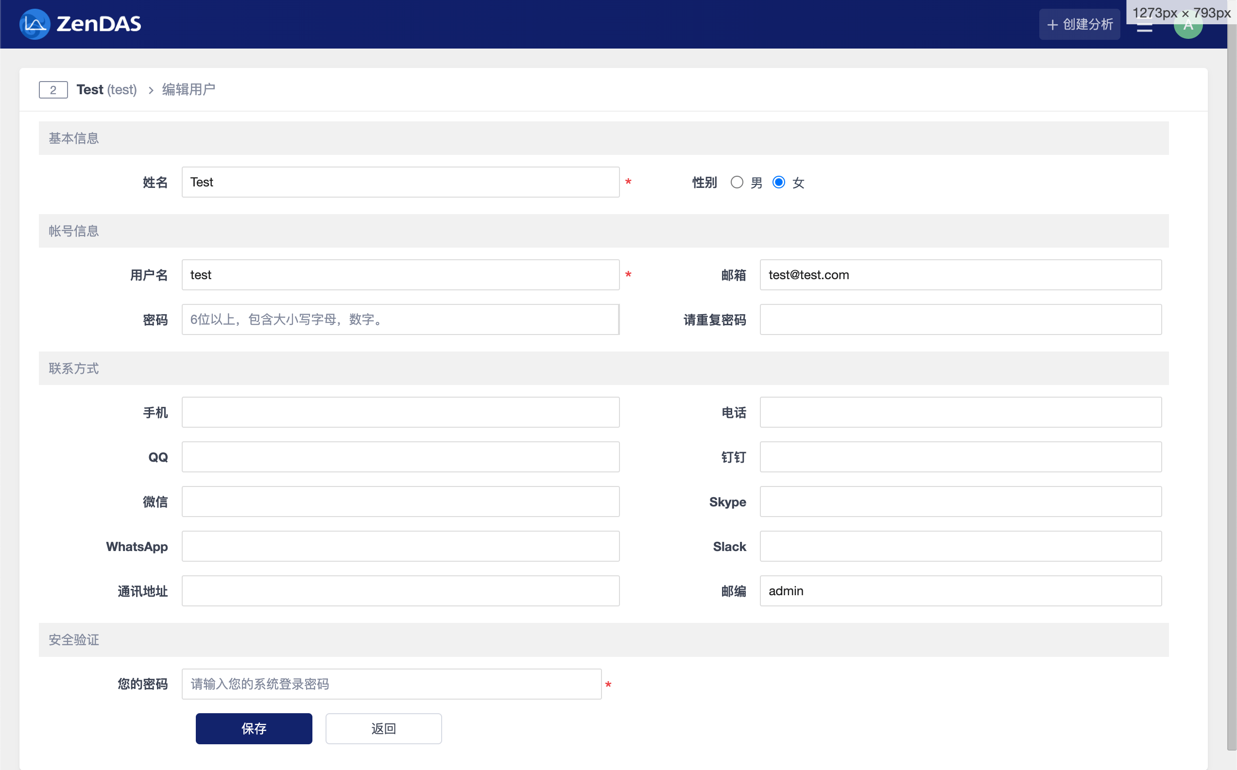Click your system login password field
Image resolution: width=1237 pixels, height=770 pixels.
tap(391, 684)
